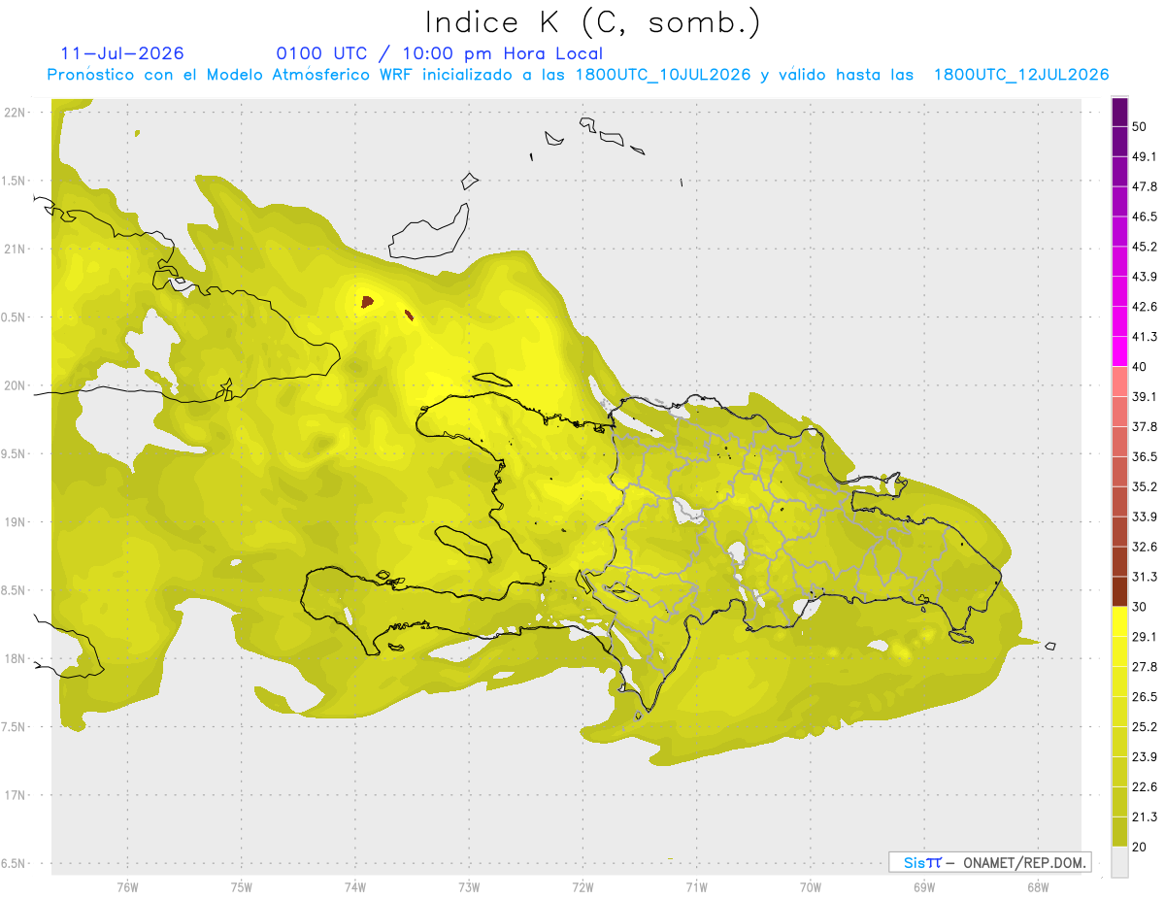Screen dimensions: 1165x900
Task: Click the legend value "39.1"
Action: coord(1145,397)
